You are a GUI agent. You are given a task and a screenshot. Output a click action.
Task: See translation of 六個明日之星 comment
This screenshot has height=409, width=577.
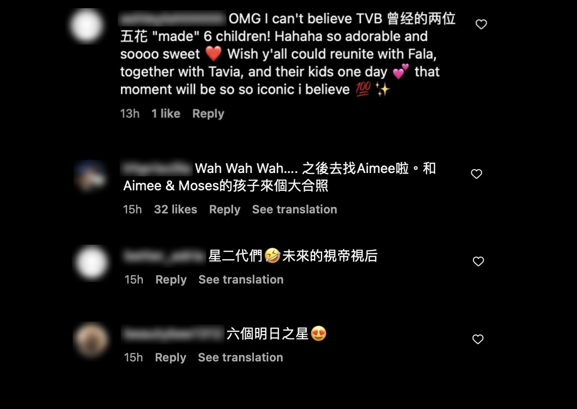click(240, 358)
